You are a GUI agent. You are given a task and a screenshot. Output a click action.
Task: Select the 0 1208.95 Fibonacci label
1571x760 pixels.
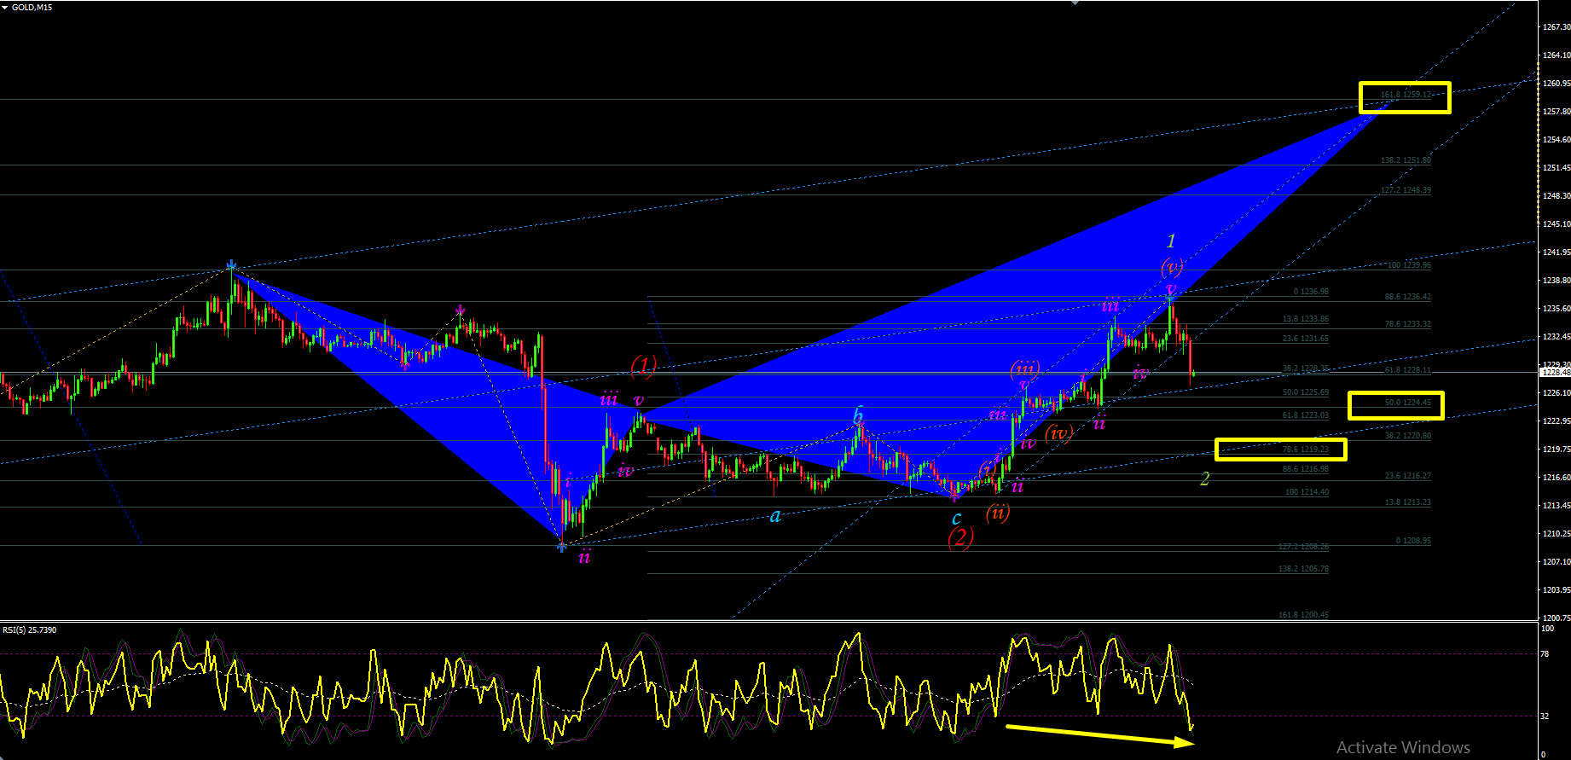[1413, 541]
